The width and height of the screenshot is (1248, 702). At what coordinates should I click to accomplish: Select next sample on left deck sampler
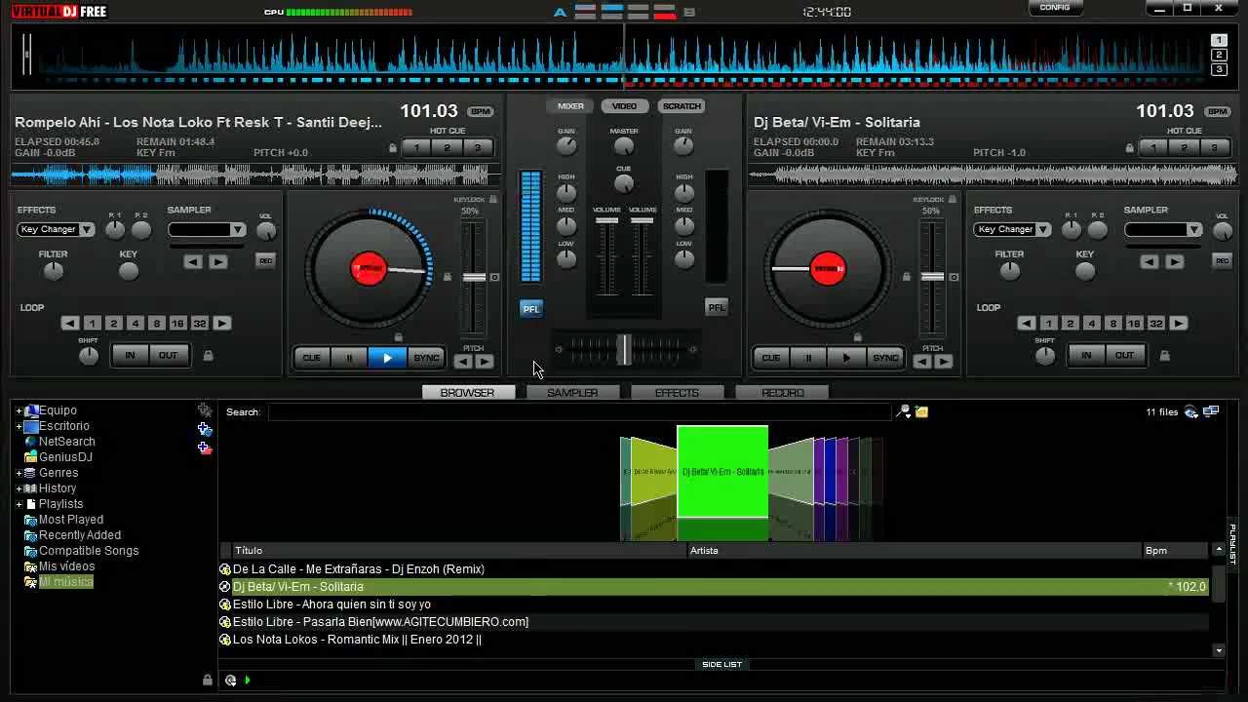(x=217, y=261)
